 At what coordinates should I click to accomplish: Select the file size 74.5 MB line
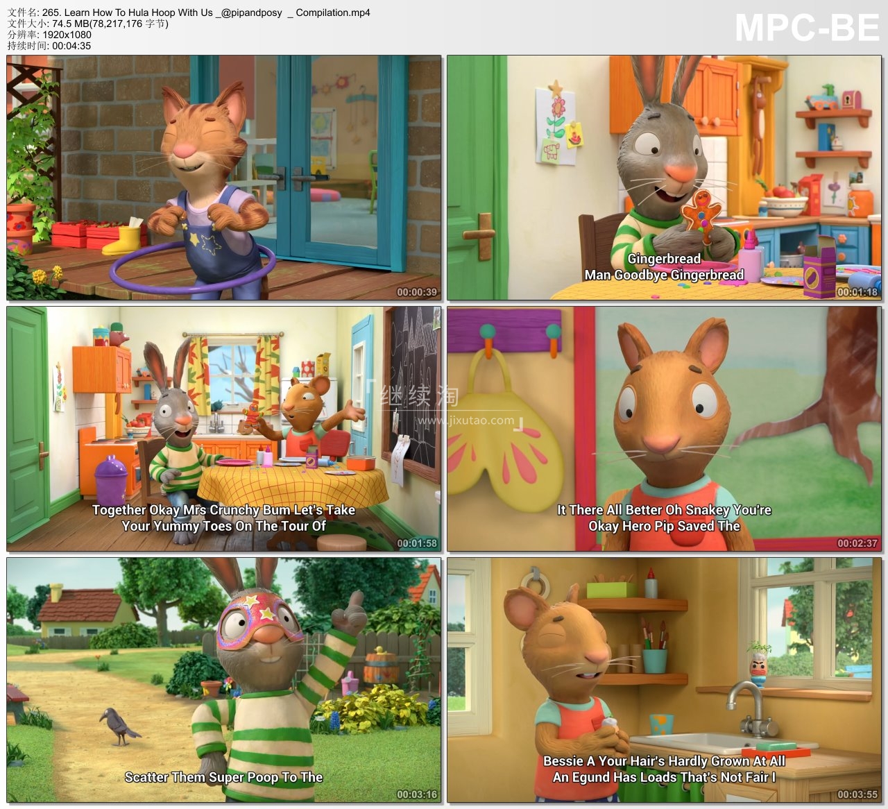(88, 24)
